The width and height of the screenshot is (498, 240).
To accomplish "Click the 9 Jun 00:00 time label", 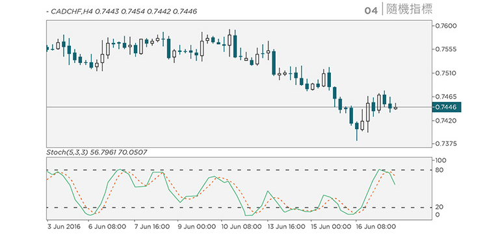I will click(x=196, y=226).
